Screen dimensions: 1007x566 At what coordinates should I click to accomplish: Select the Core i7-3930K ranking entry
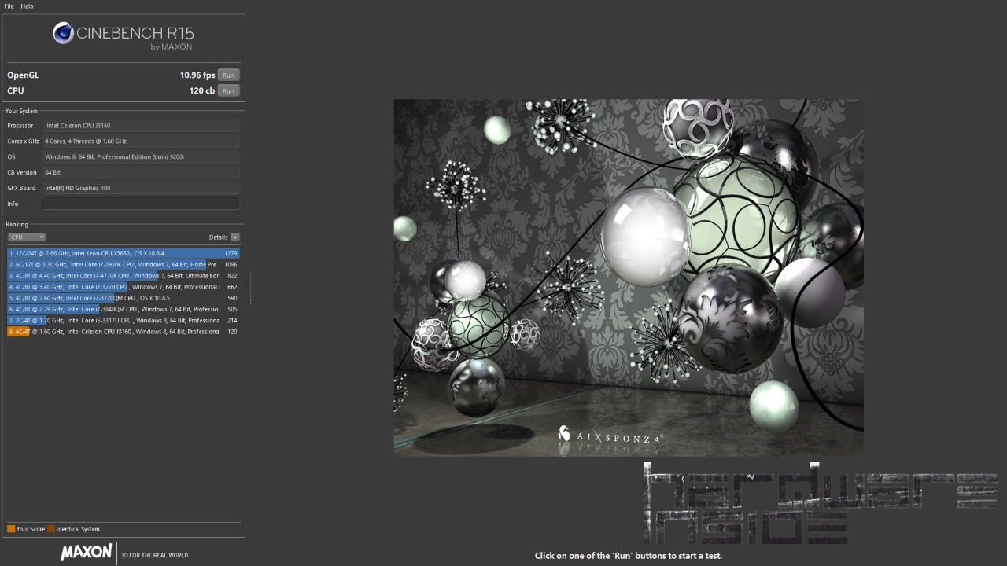[124, 265]
